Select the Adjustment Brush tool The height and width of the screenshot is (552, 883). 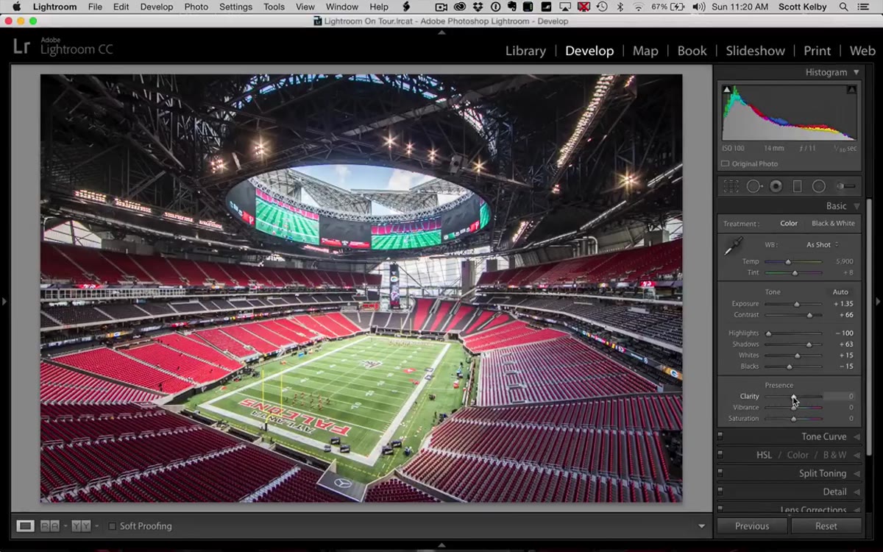pos(846,186)
